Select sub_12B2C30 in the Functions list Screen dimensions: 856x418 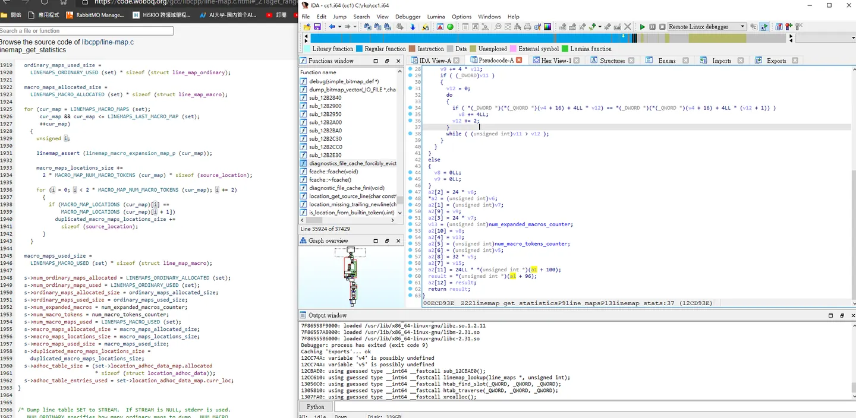[325, 139]
